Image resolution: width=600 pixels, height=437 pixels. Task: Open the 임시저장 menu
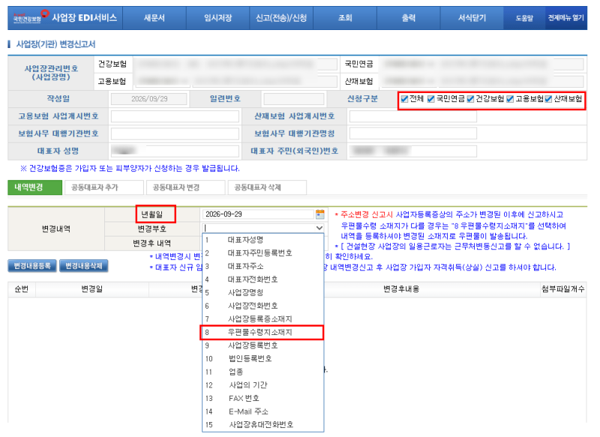click(x=217, y=17)
